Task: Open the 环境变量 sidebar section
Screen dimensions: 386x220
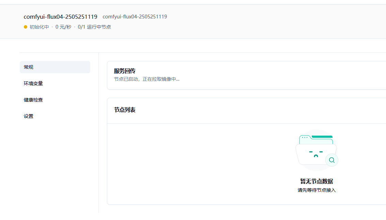Action: (33, 83)
